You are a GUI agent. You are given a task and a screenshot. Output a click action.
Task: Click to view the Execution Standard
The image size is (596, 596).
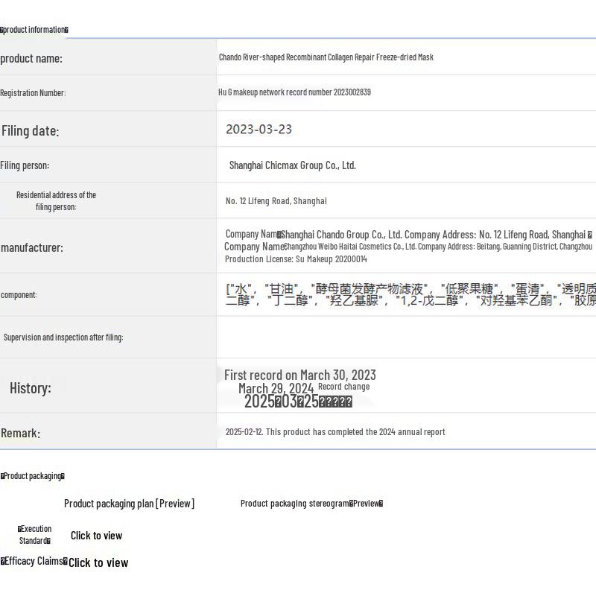point(96,536)
